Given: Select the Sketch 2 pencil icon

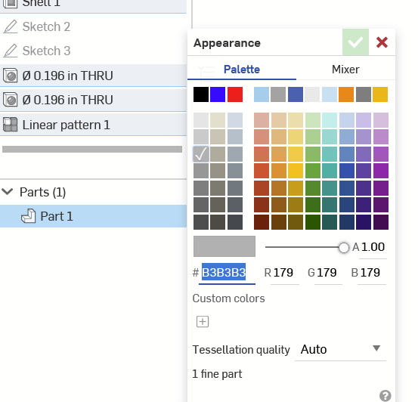Looking at the screenshot, I should pyautogui.click(x=10, y=26).
